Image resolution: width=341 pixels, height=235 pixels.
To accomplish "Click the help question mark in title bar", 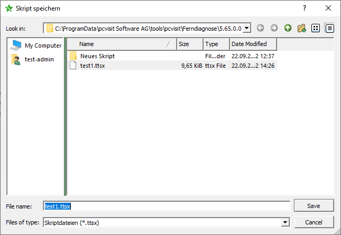I will (305, 8).
